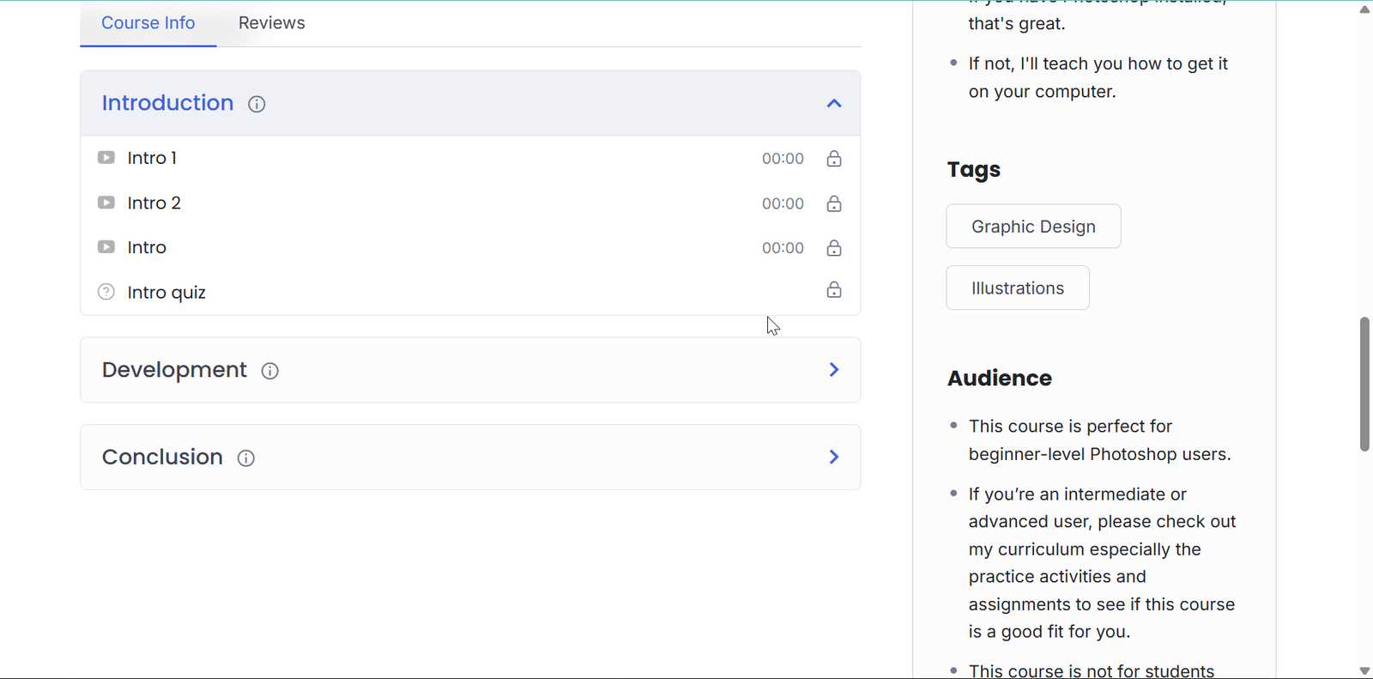Click the Introduction section heading
The image size is (1373, 679).
click(168, 103)
